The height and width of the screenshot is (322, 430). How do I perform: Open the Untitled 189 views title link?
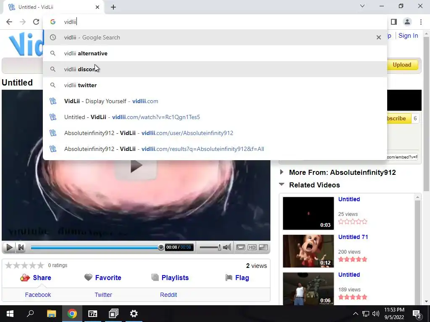point(349,275)
